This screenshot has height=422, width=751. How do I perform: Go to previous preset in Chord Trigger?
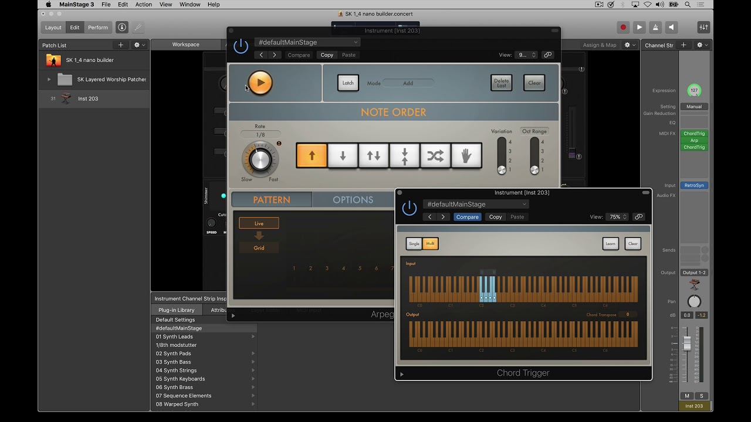pos(429,217)
